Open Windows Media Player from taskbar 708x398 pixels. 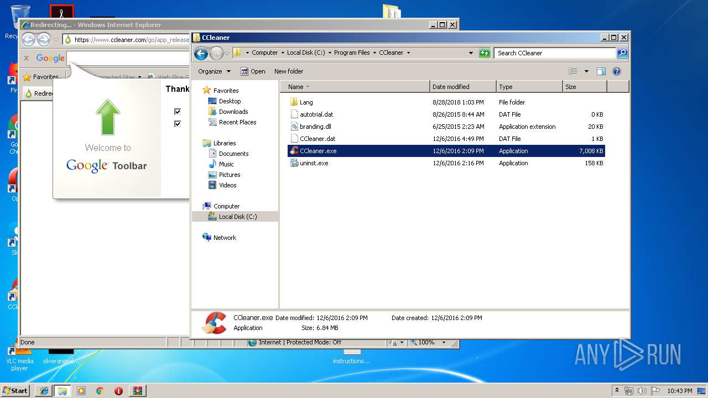pyautogui.click(x=81, y=391)
